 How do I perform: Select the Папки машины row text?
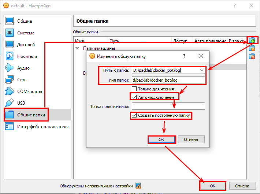[99, 48]
